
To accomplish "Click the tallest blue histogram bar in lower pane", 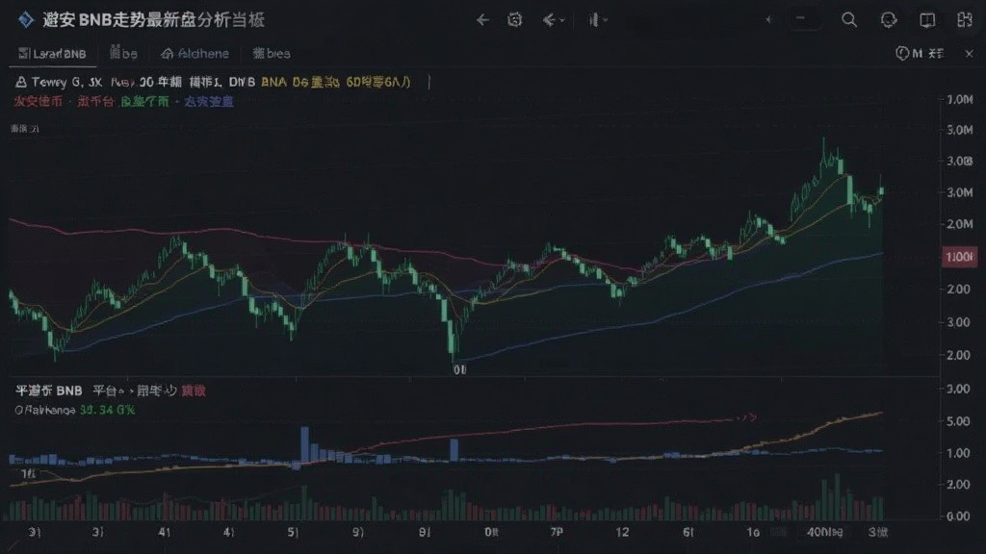I will pyautogui.click(x=305, y=444).
